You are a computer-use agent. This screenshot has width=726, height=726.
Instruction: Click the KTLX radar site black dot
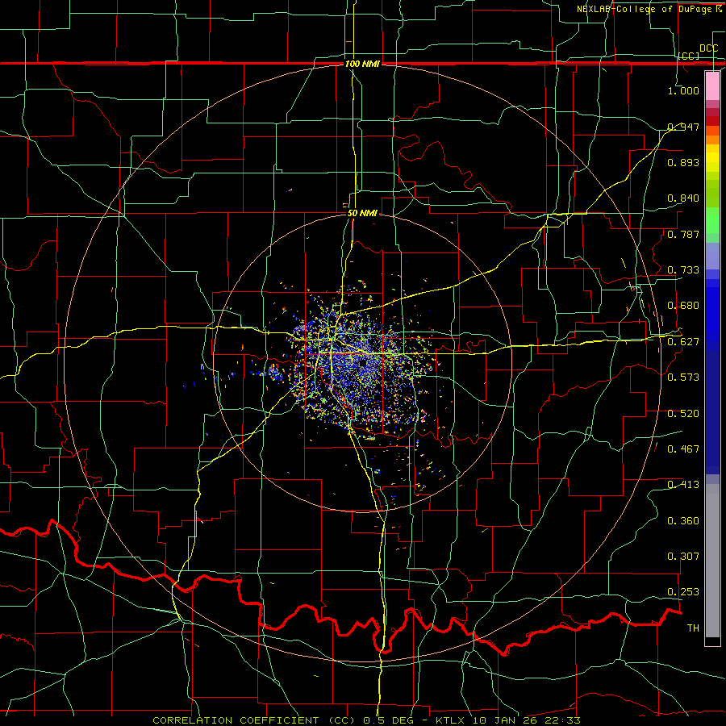click(x=362, y=364)
